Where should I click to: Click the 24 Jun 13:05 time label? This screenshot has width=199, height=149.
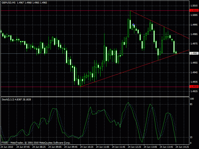pos(150,147)
